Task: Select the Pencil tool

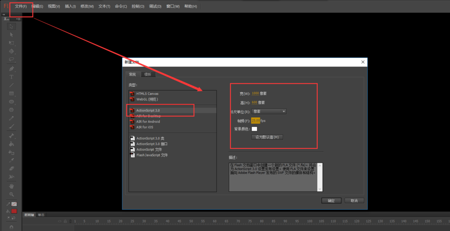Action: click(12, 118)
